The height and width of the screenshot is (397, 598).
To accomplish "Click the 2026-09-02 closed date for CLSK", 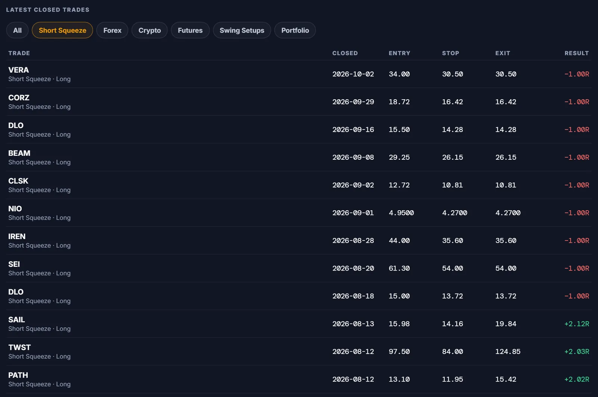I will pos(353,185).
